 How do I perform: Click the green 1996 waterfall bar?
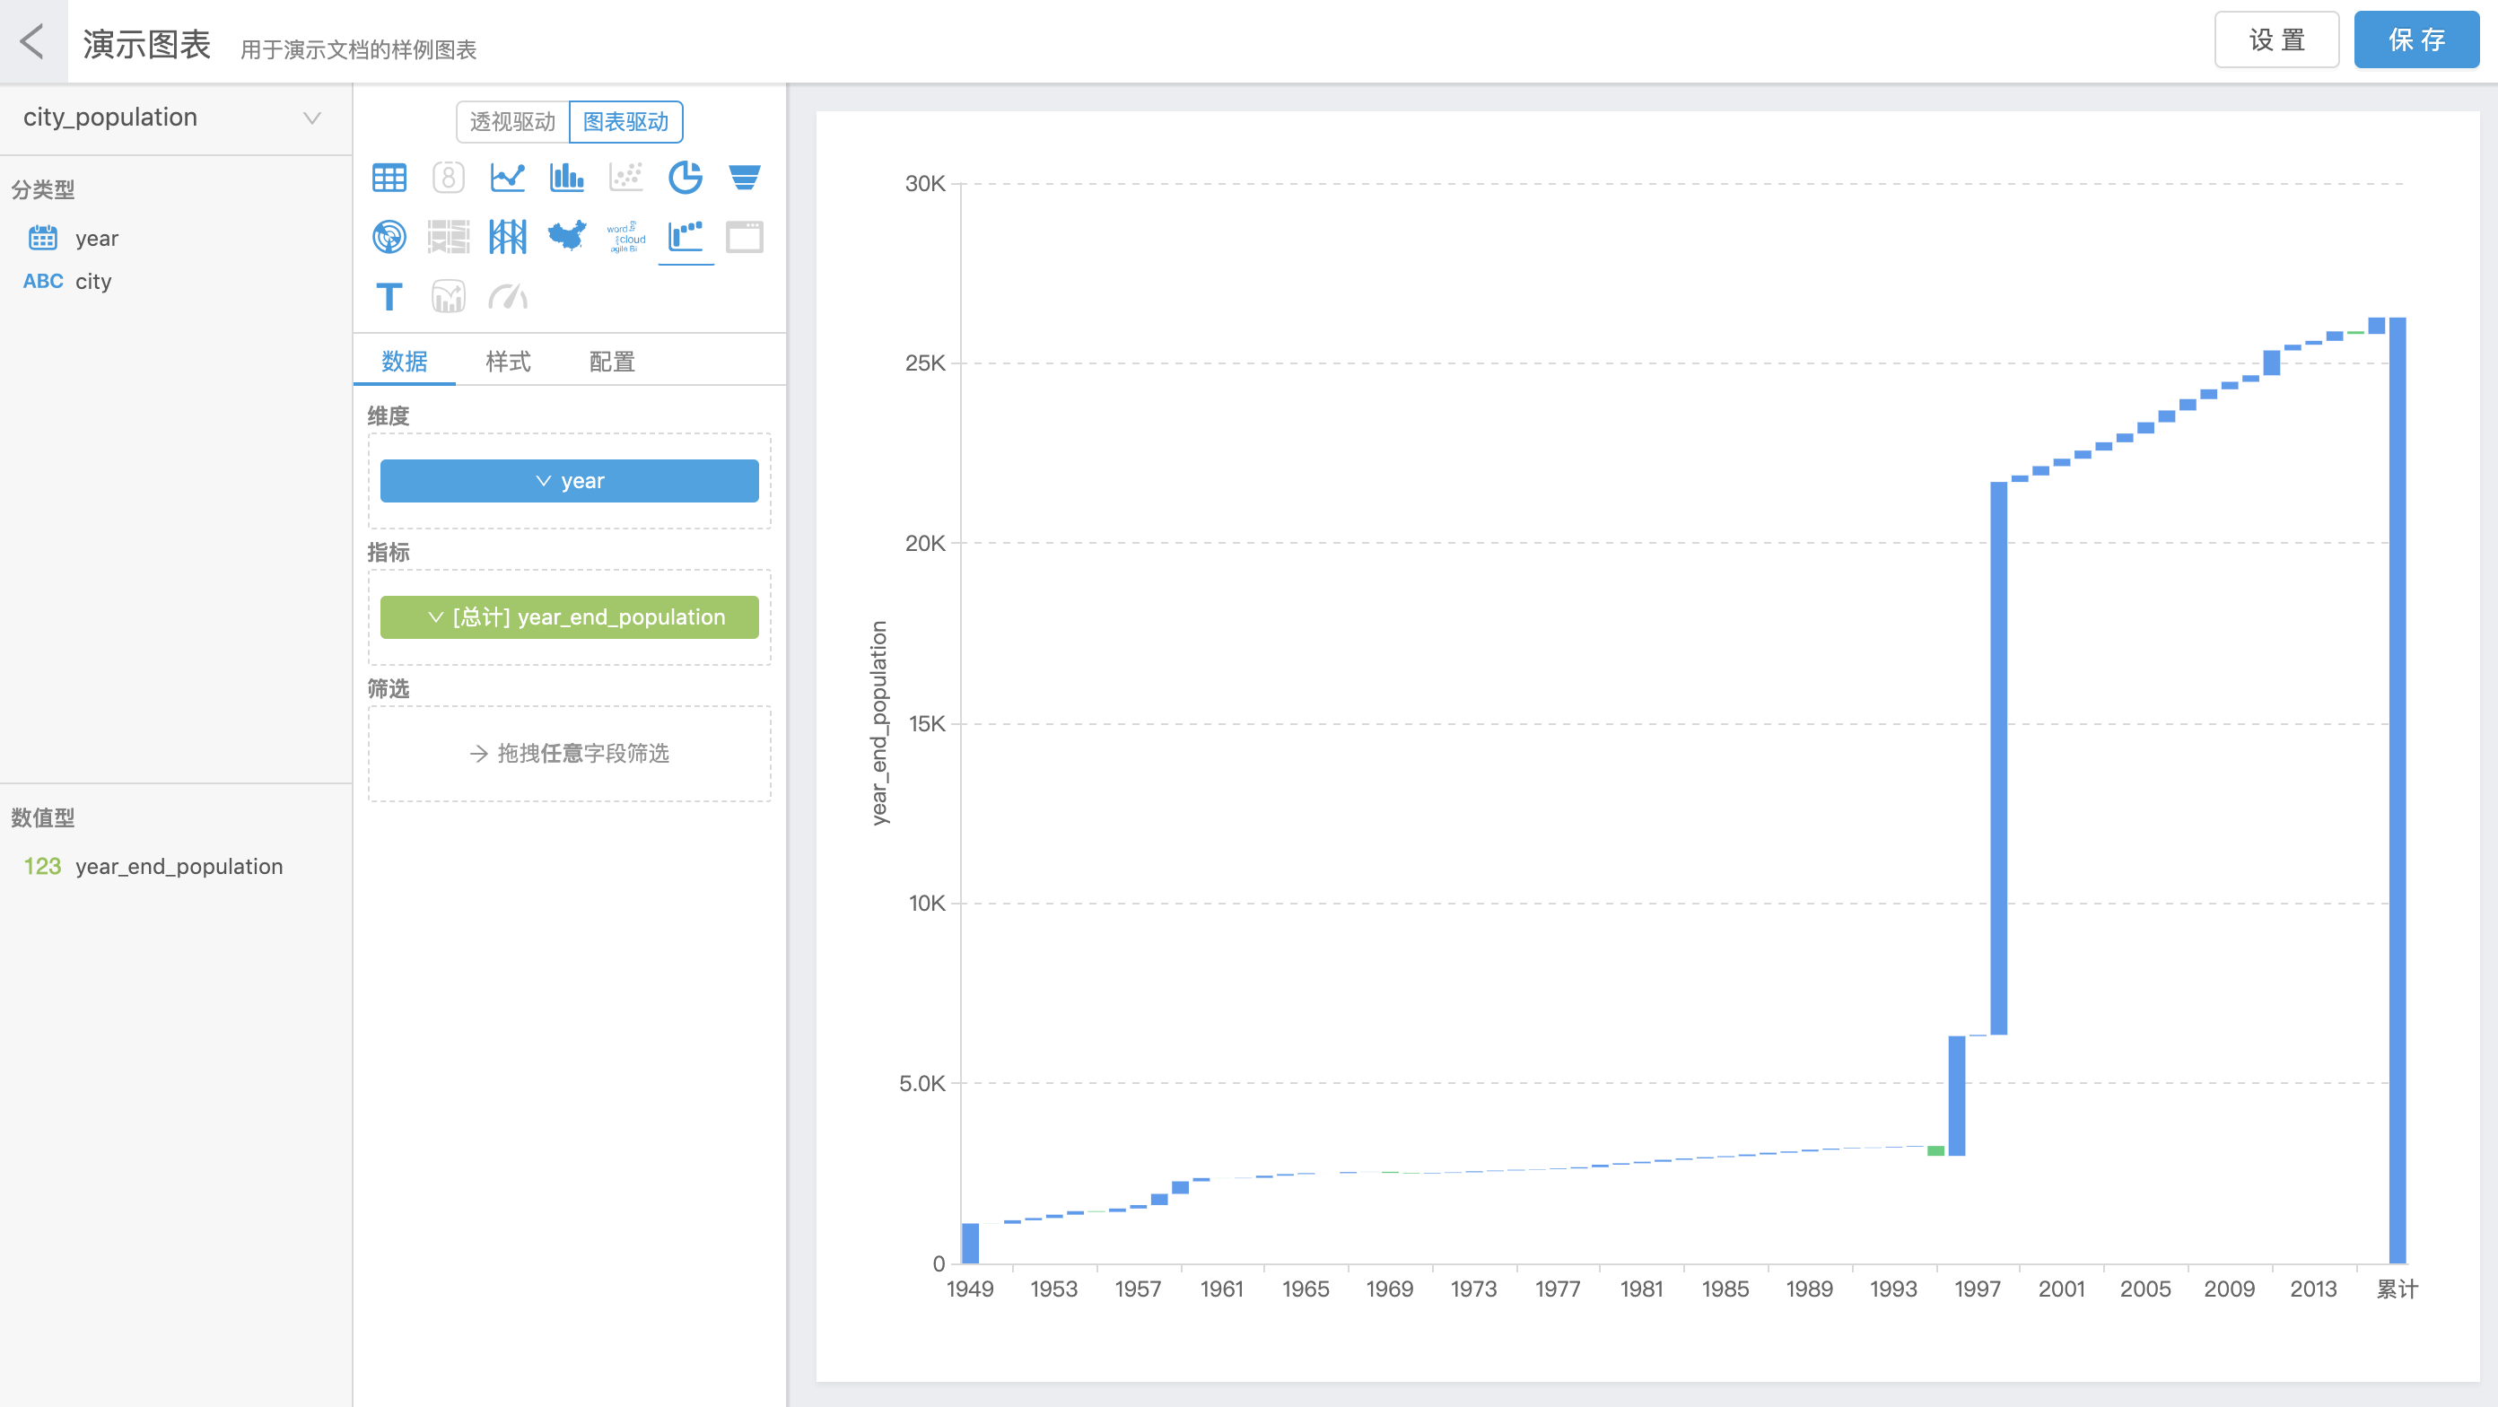click(1935, 1151)
